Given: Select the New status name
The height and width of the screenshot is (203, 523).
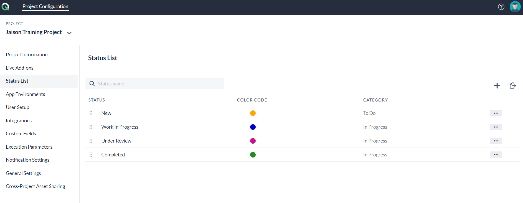Looking at the screenshot, I should coord(106,113).
